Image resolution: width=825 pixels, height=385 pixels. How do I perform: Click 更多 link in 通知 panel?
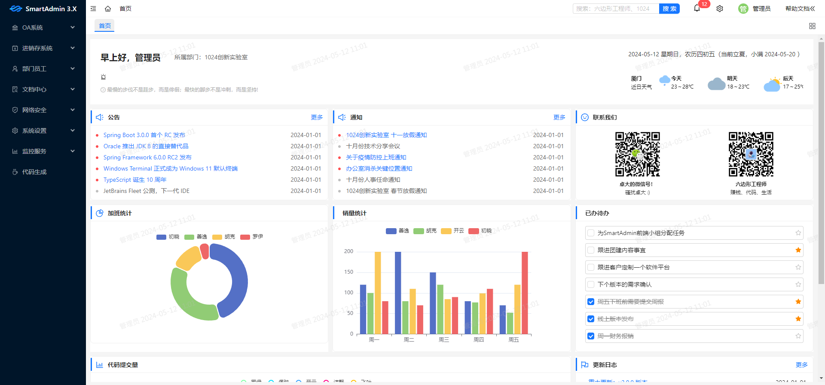click(559, 117)
